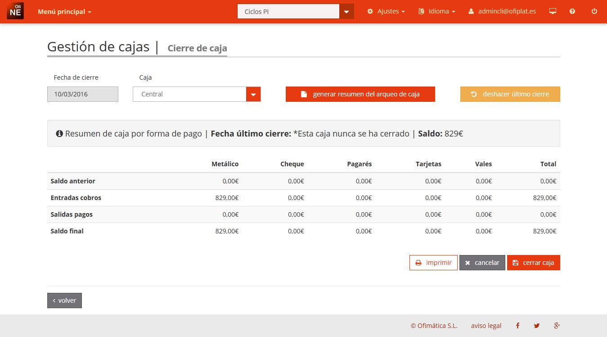
Task: Click Saldo final Total value 829,00€
Action: coord(544,231)
